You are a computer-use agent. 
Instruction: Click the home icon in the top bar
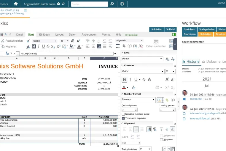(x=16, y=4)
